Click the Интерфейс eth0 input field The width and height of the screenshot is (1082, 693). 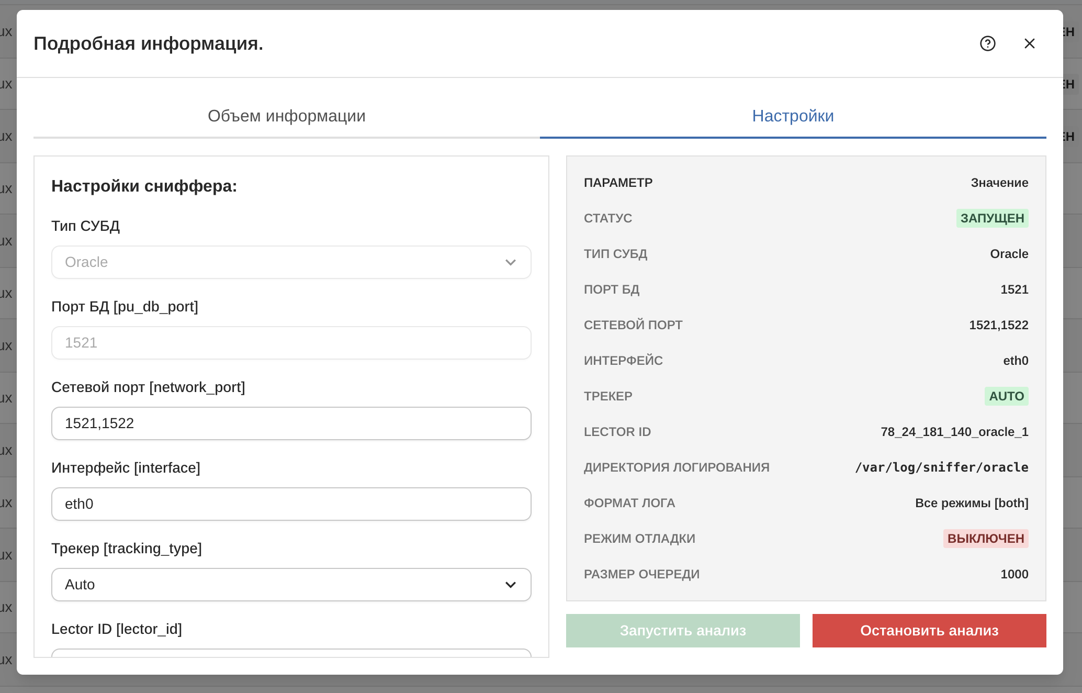(291, 504)
